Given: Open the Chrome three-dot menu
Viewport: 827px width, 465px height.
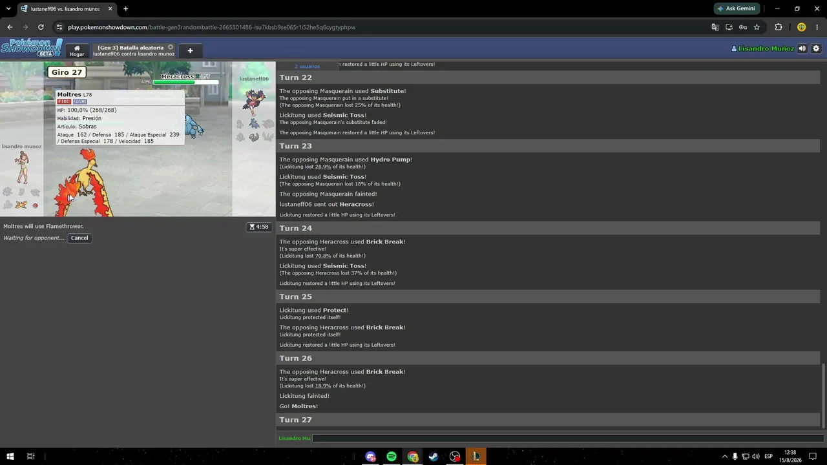Looking at the screenshot, I should [x=817, y=27].
